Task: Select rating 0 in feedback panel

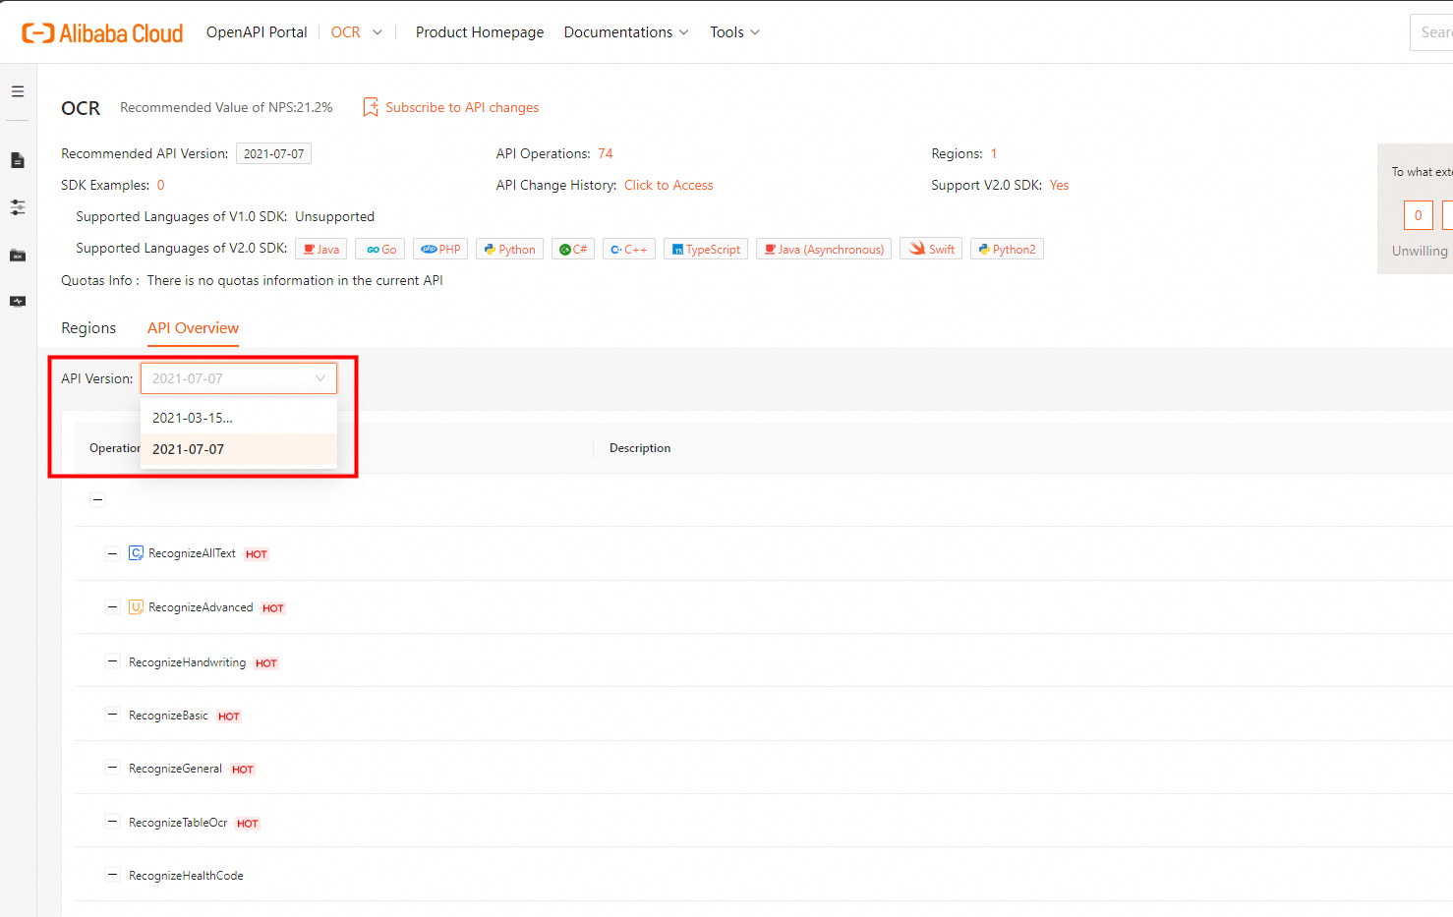Action: point(1418,215)
